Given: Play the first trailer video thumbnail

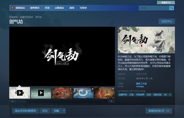Looking at the screenshot, I should (20, 93).
